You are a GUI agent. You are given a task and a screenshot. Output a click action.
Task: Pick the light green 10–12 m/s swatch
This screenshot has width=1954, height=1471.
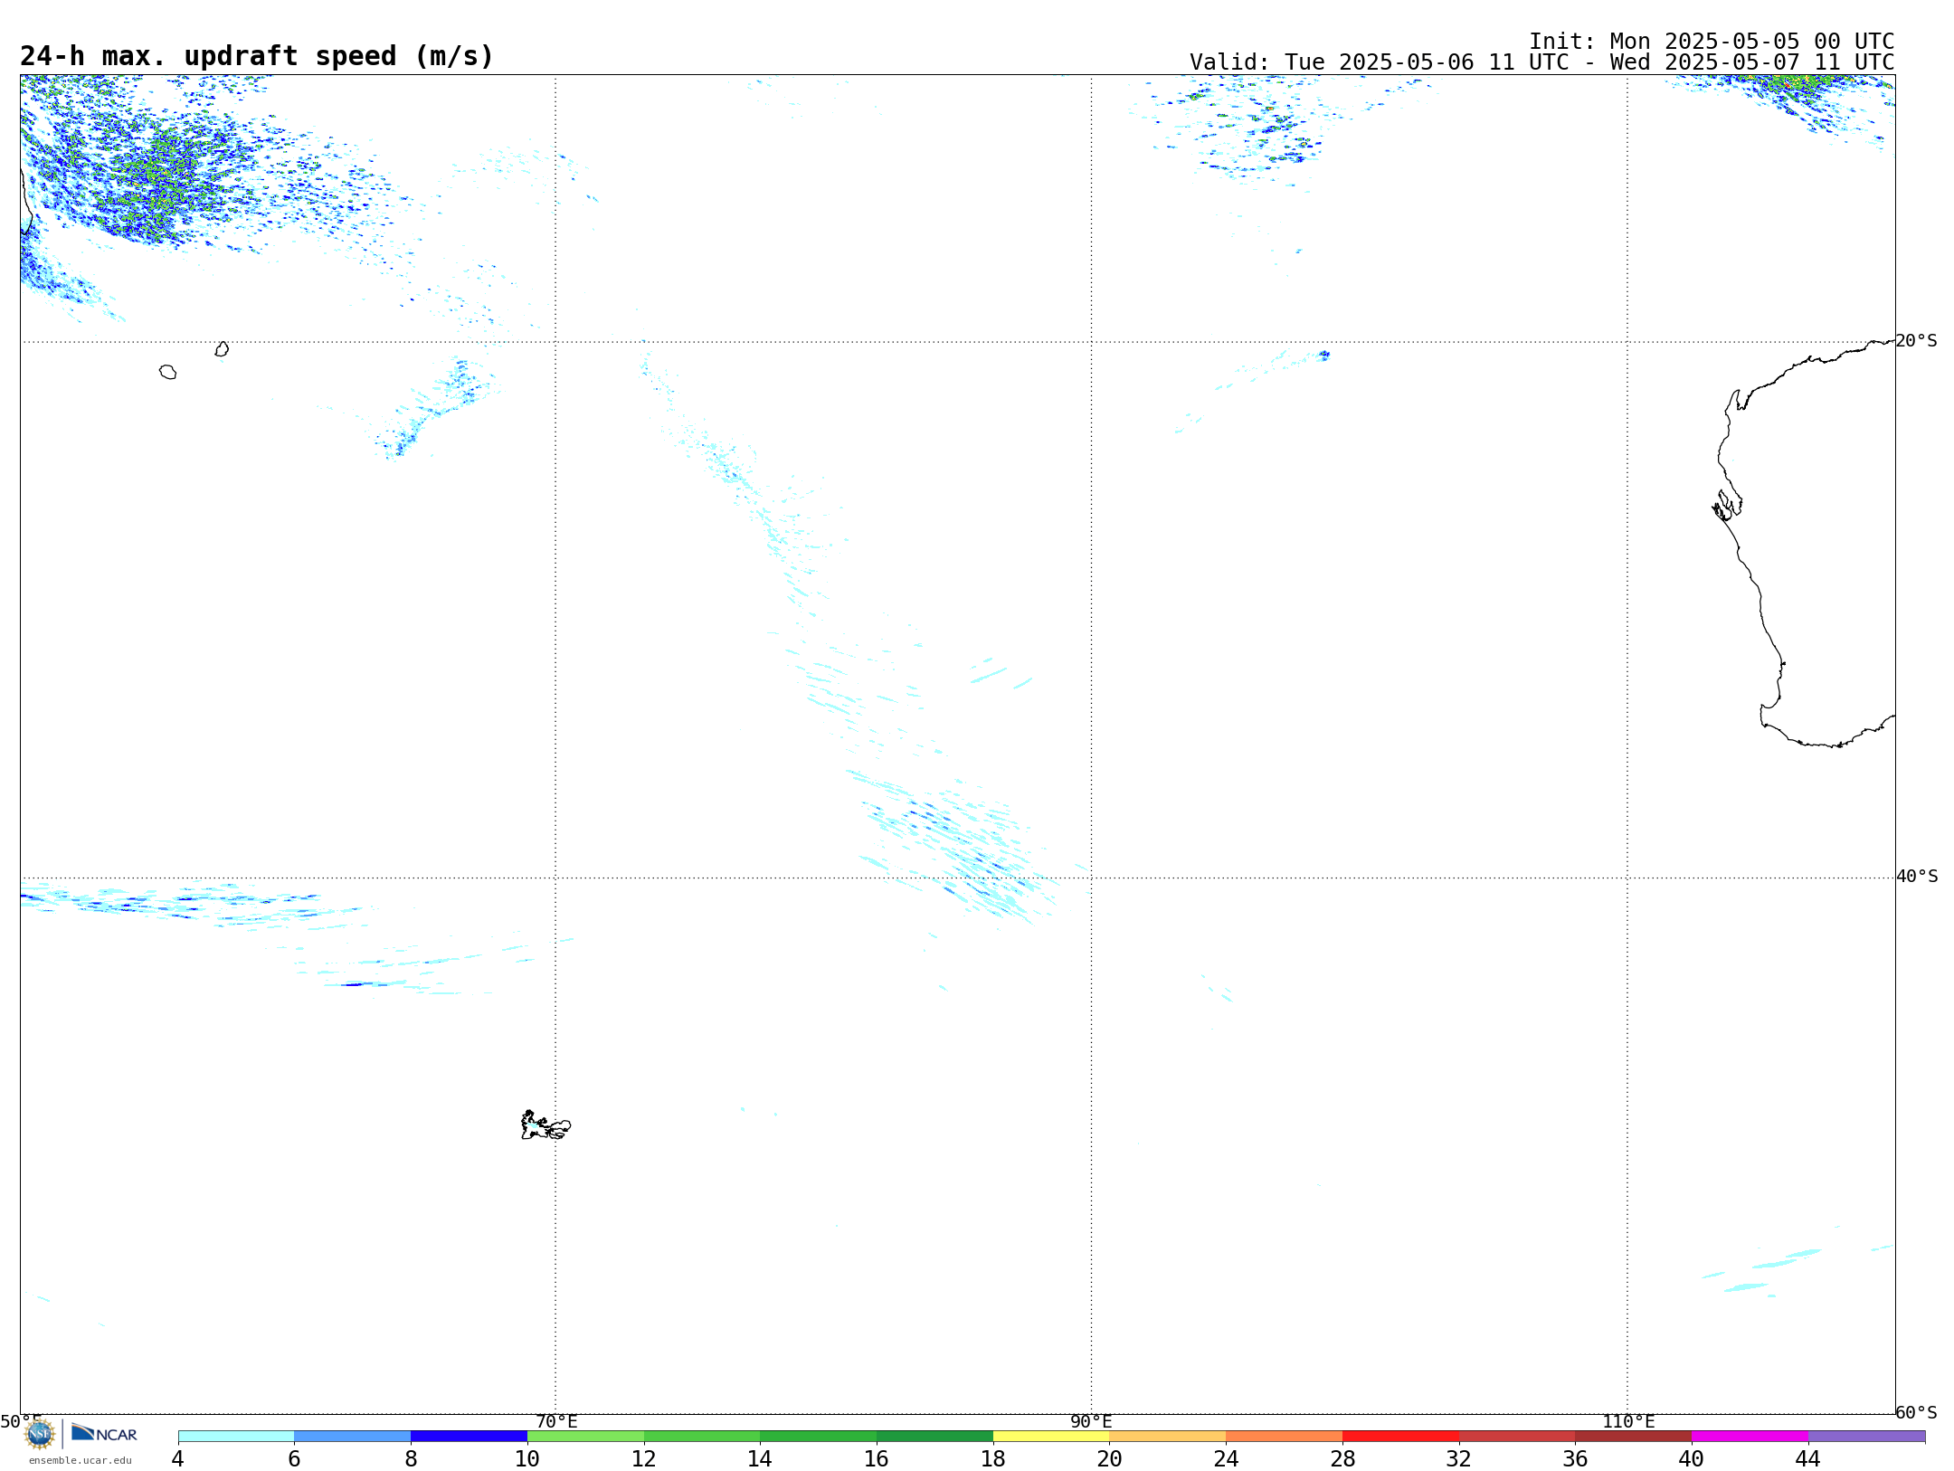point(585,1437)
